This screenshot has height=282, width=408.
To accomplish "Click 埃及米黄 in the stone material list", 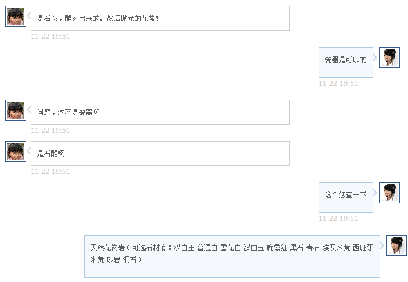I will tap(337, 248).
